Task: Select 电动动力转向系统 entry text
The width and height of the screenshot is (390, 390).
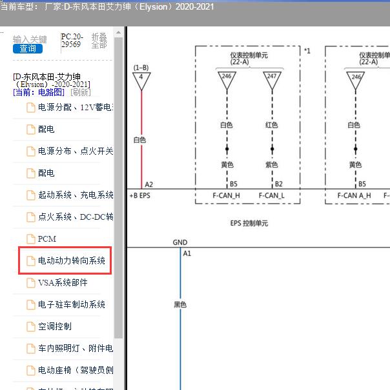Action: pyautogui.click(x=72, y=260)
